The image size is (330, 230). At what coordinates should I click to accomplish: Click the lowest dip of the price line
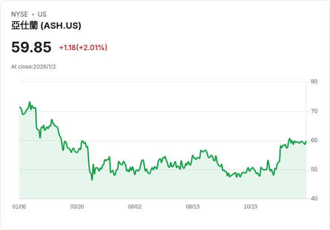click(92, 180)
